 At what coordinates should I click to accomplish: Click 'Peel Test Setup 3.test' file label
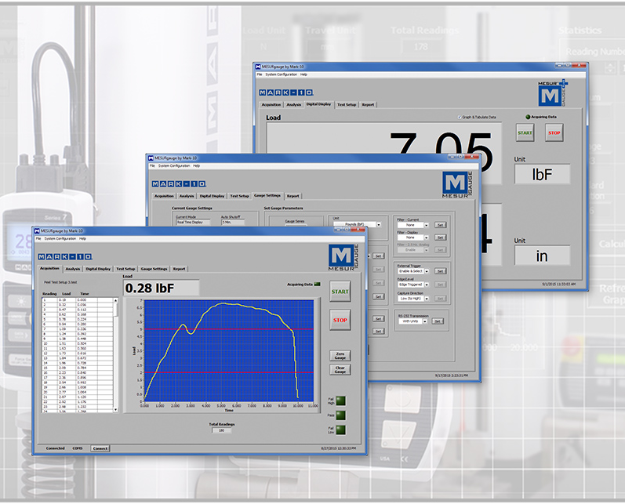click(60, 282)
